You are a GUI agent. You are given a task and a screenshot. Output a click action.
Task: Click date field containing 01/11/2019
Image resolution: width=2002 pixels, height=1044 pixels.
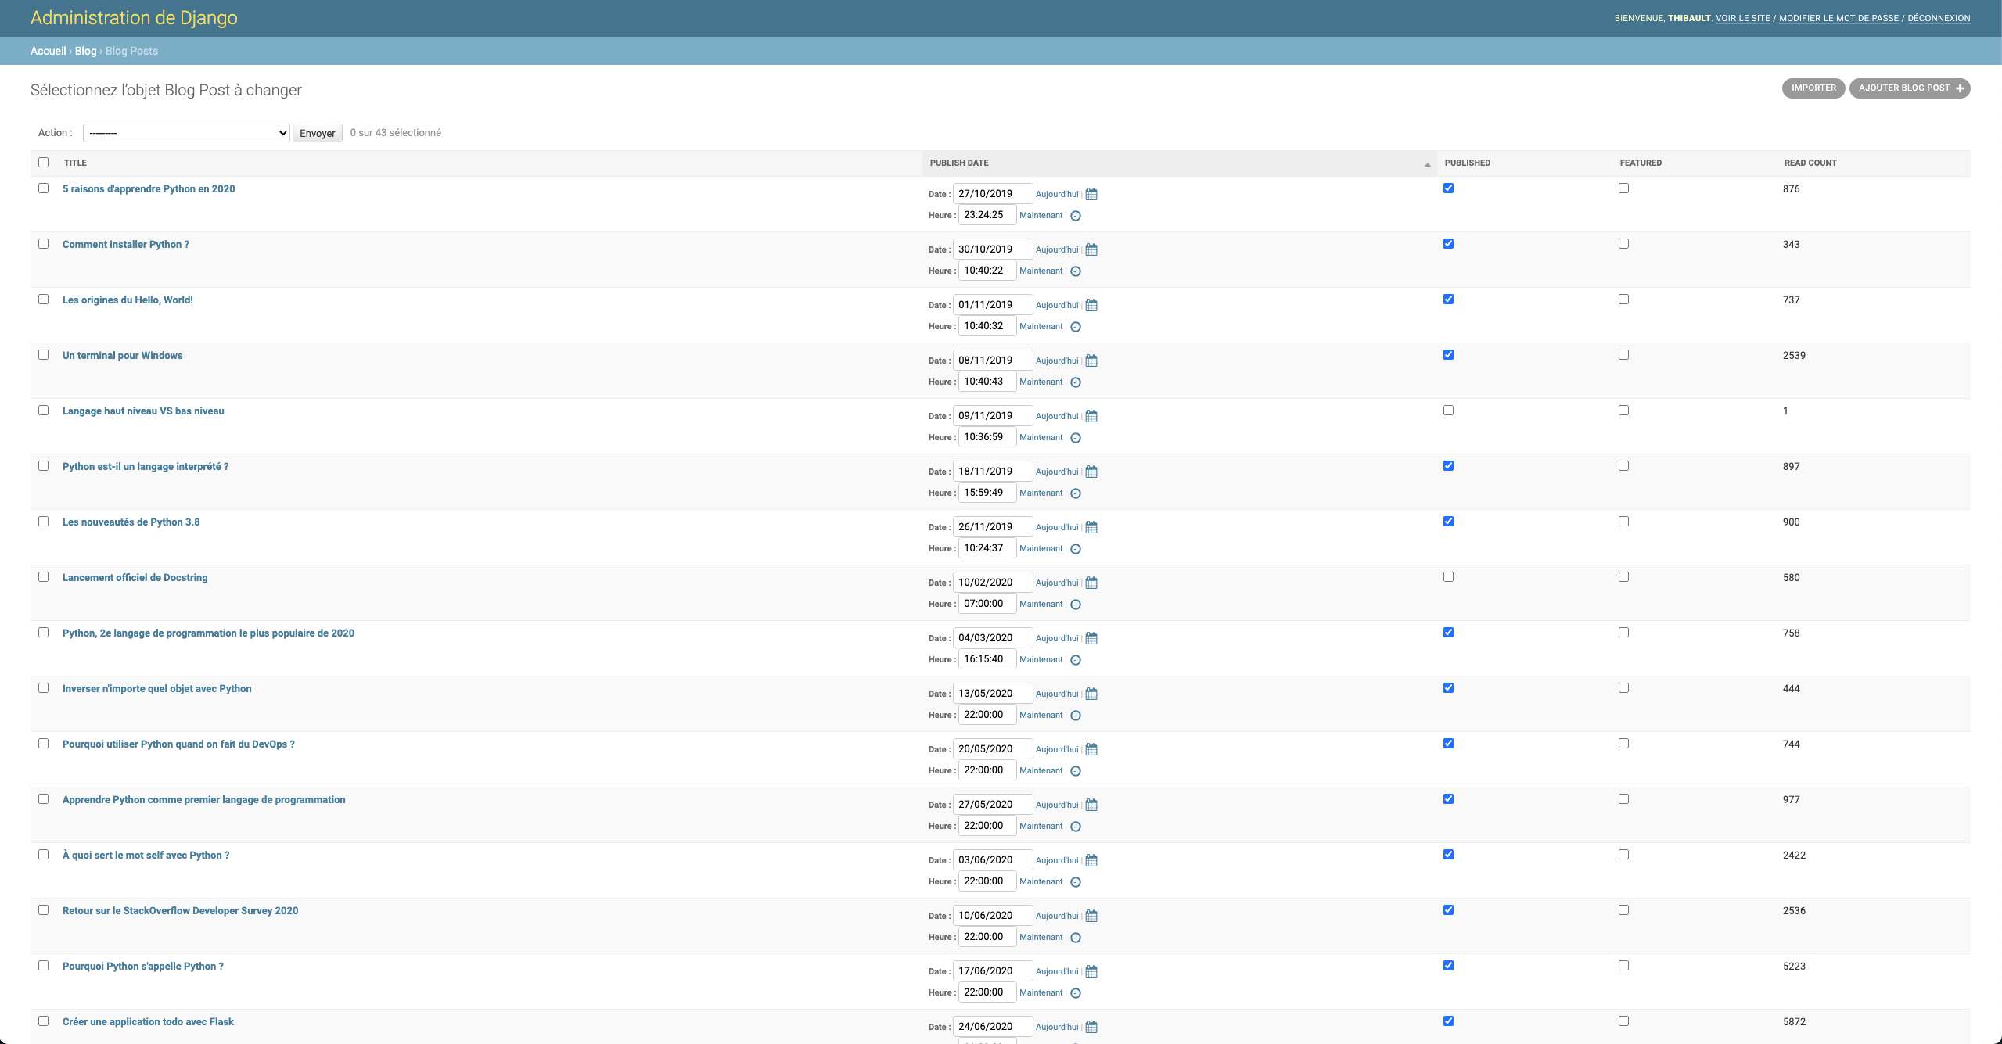[x=991, y=305]
